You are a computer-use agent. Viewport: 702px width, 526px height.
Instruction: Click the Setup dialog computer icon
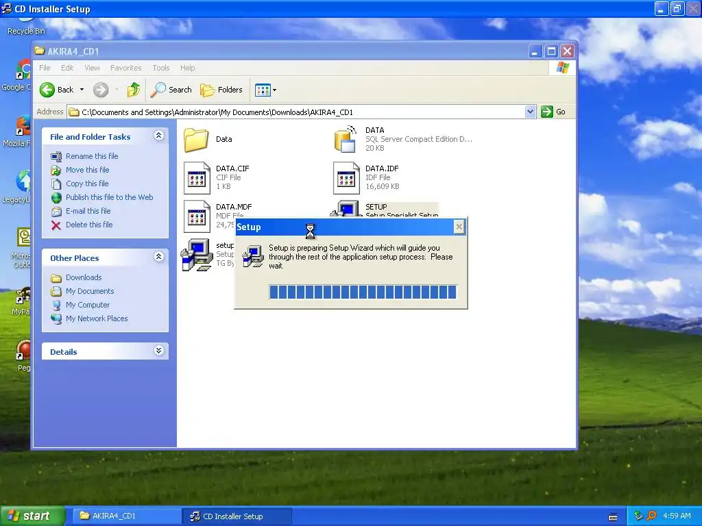253,256
